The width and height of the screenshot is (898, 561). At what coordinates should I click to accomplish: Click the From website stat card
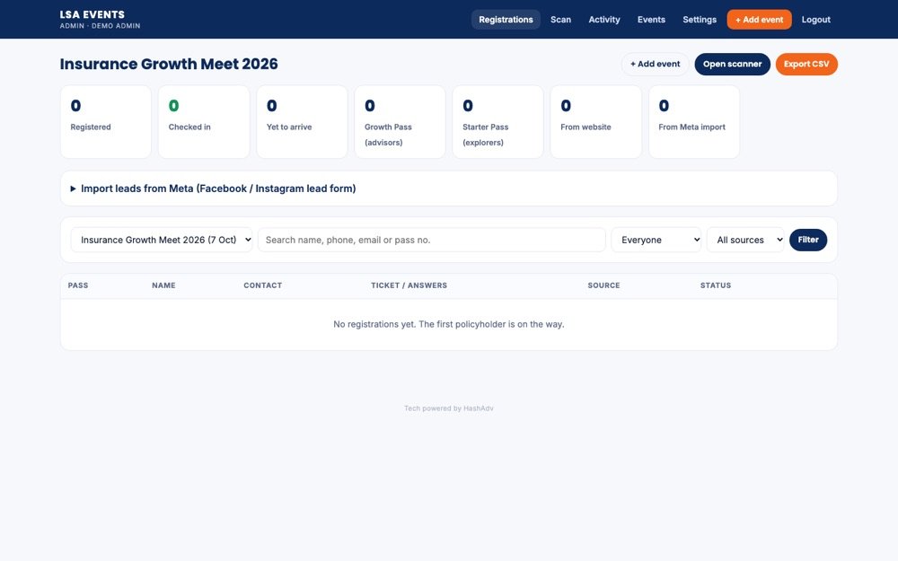tap(595, 122)
